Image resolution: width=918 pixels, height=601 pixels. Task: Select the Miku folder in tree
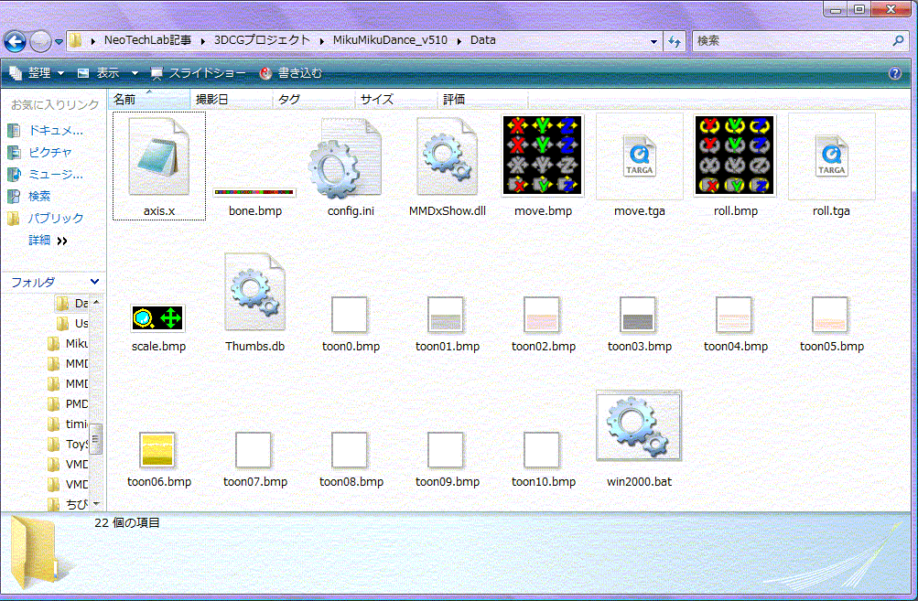68,344
